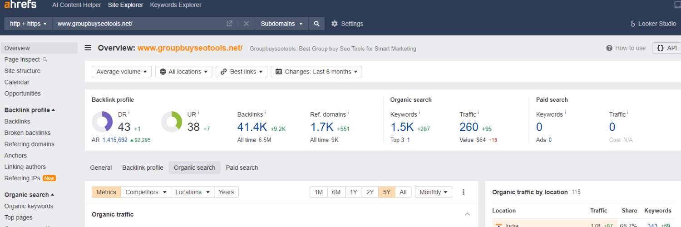Select the 1M time range
This screenshot has height=227, width=681.
319,192
